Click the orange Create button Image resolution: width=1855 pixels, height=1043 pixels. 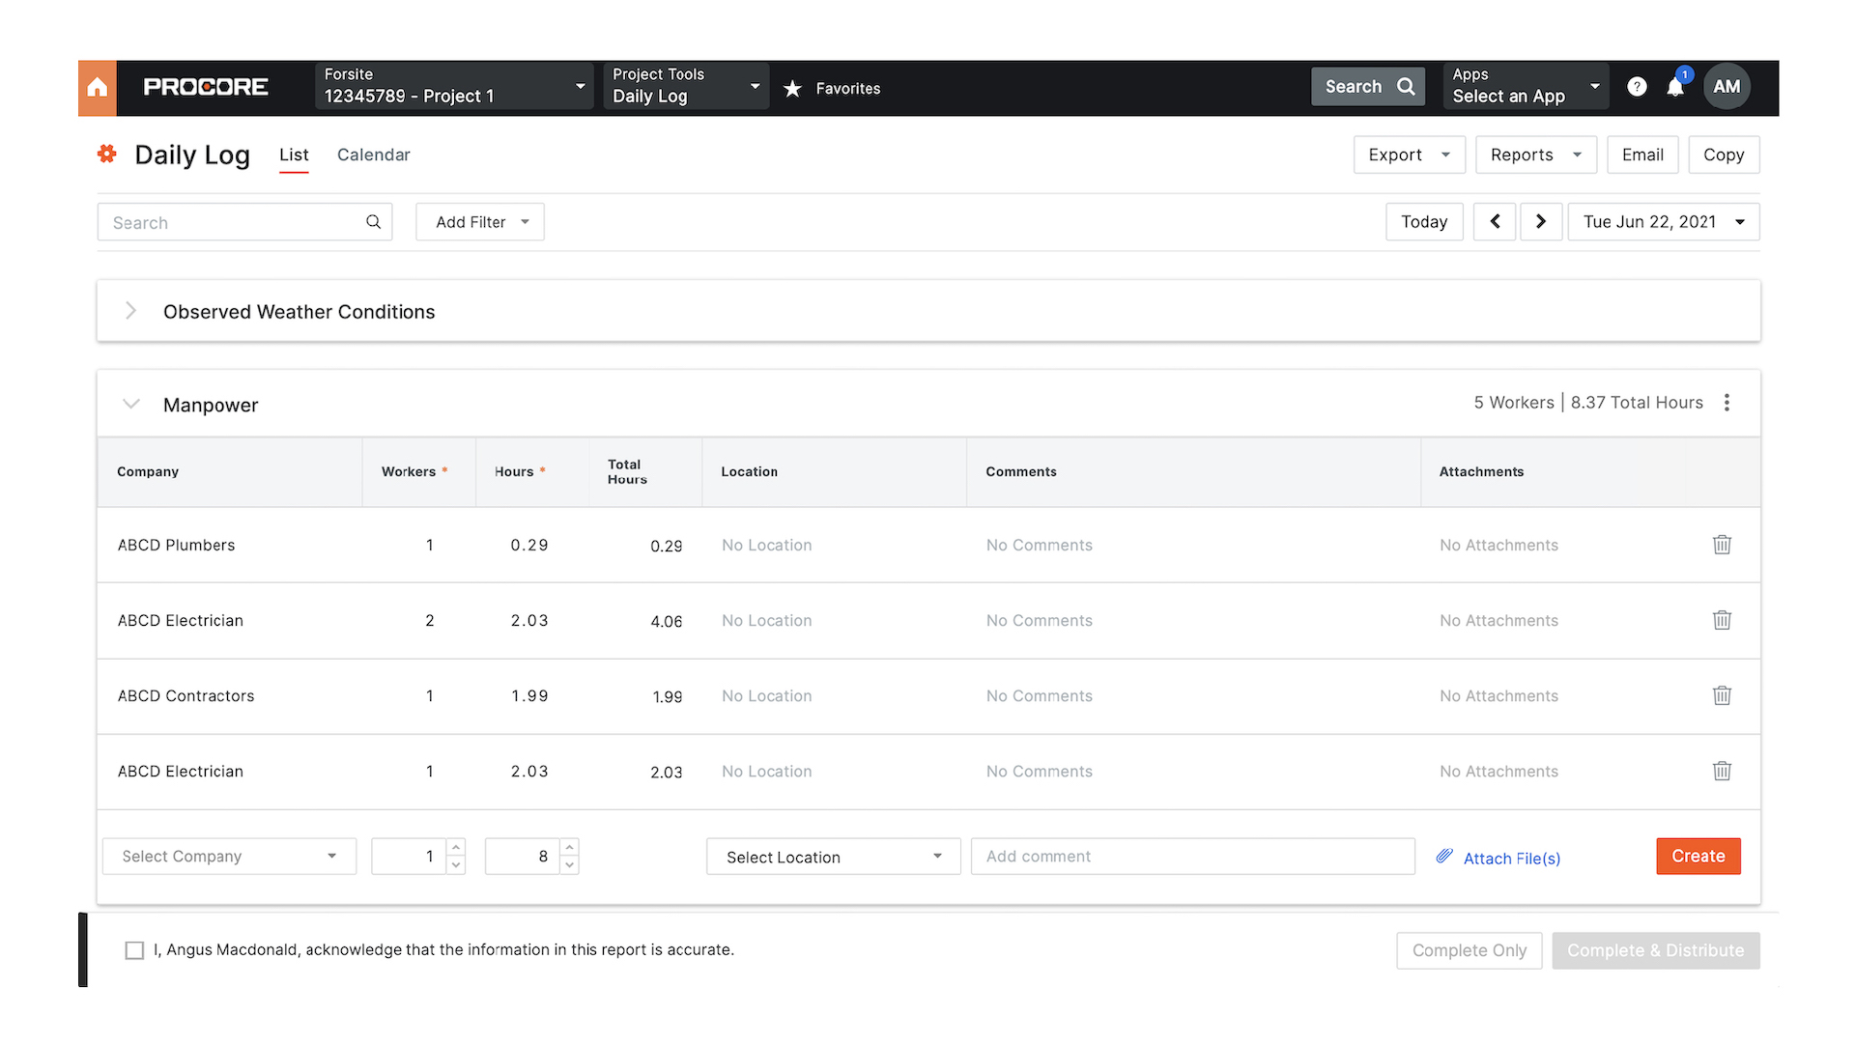pyautogui.click(x=1698, y=857)
